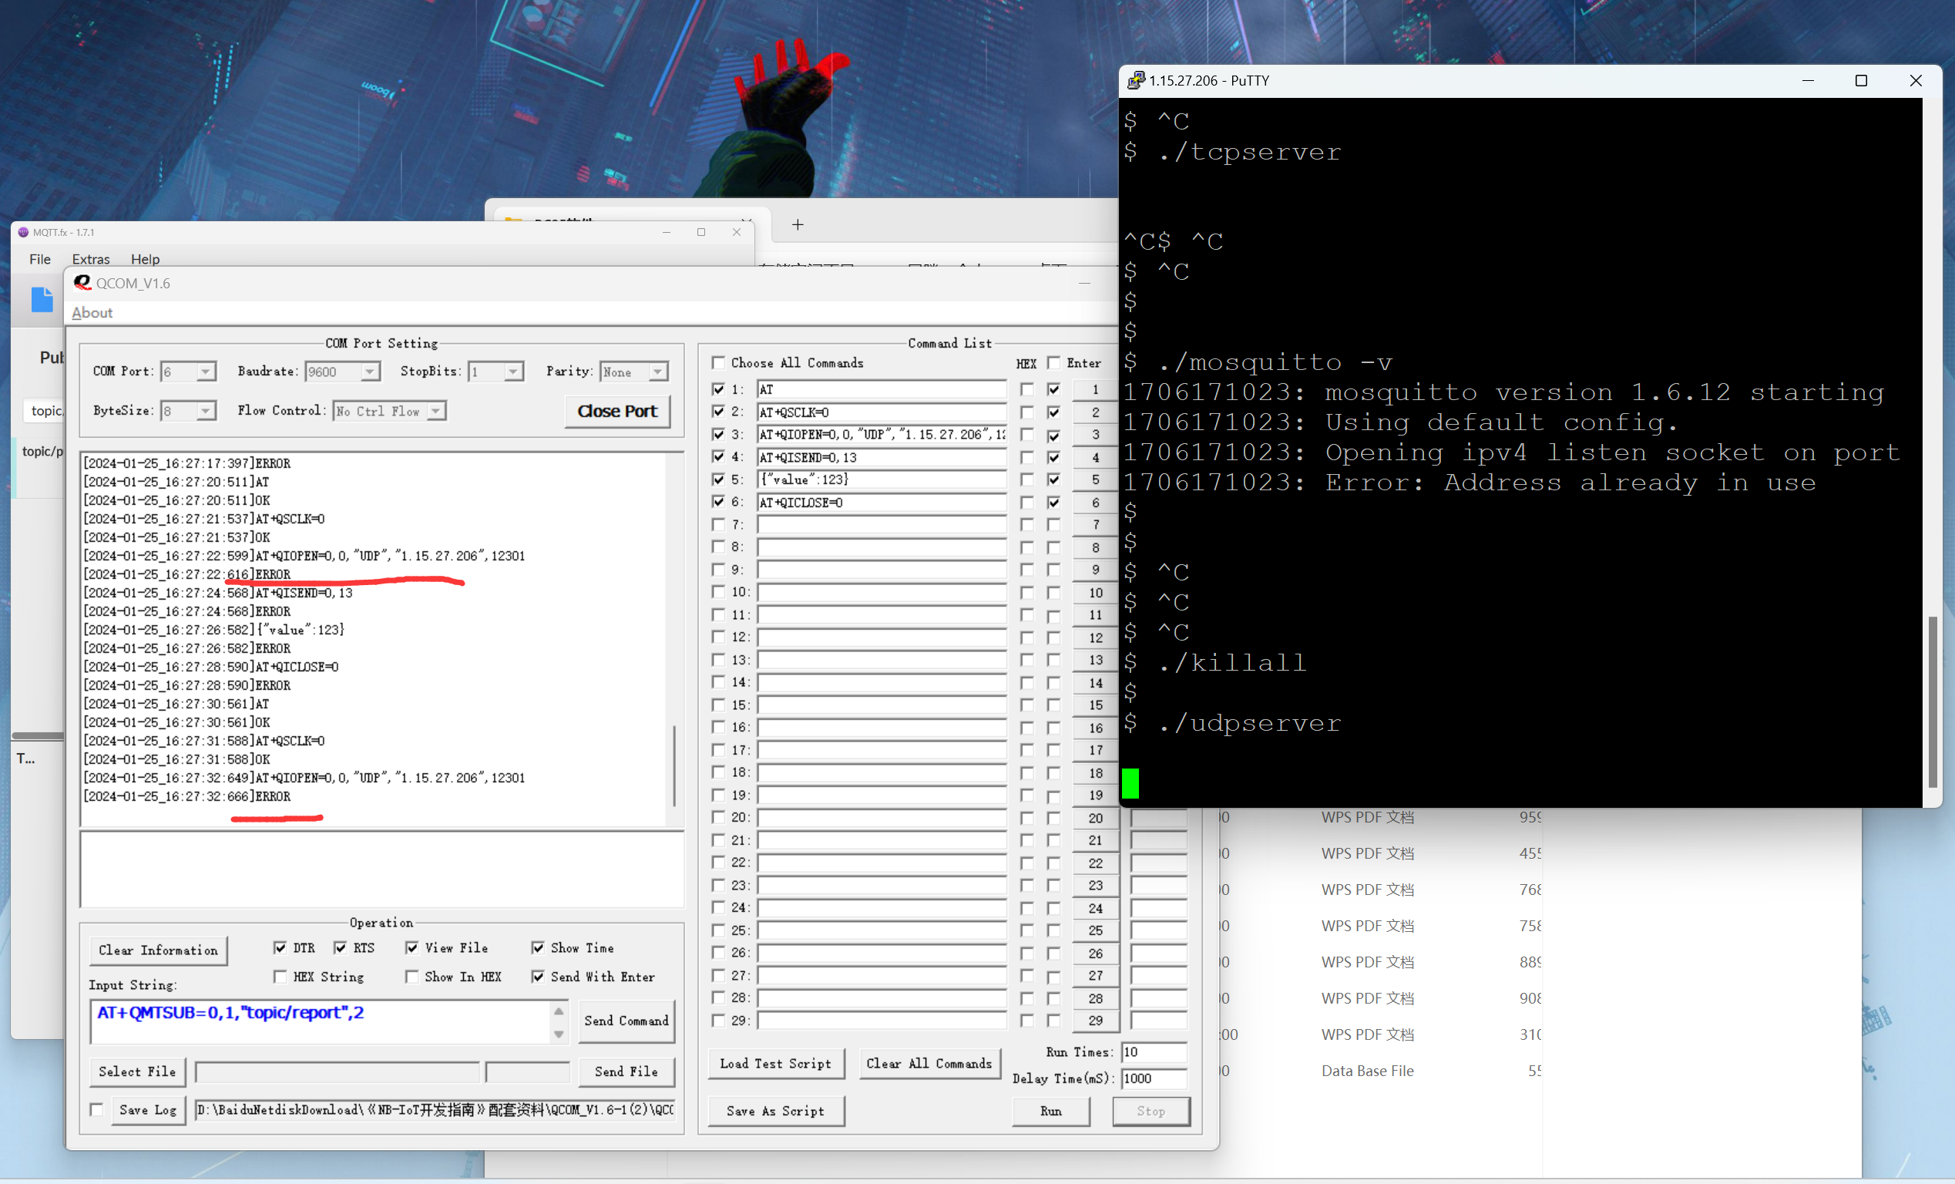Screen dimensions: 1955x1184
Task: Check Choose All Commands
Action: click(719, 362)
